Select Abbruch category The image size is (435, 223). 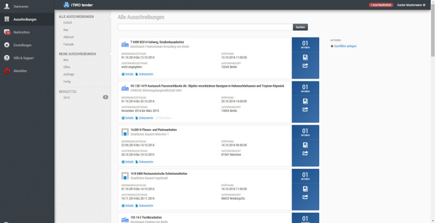[69, 37]
